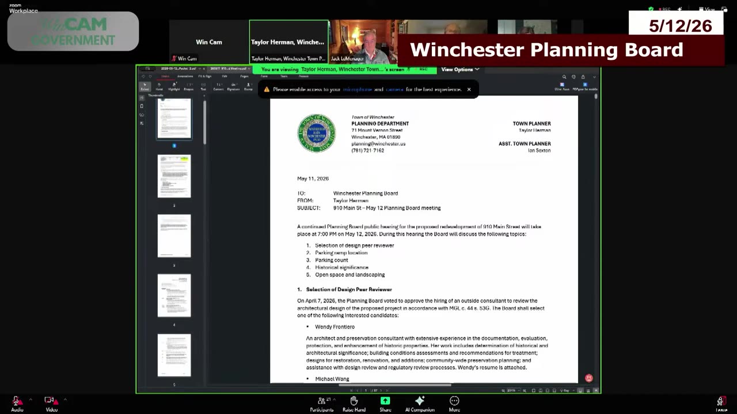The height and width of the screenshot is (414, 737).
Task: Dismiss the microphone access banner
Action: [x=469, y=90]
